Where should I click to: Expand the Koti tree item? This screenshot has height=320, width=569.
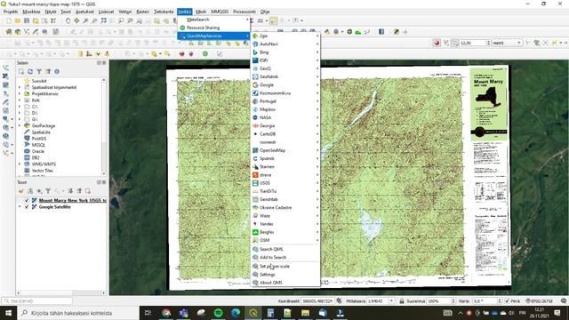(20, 100)
